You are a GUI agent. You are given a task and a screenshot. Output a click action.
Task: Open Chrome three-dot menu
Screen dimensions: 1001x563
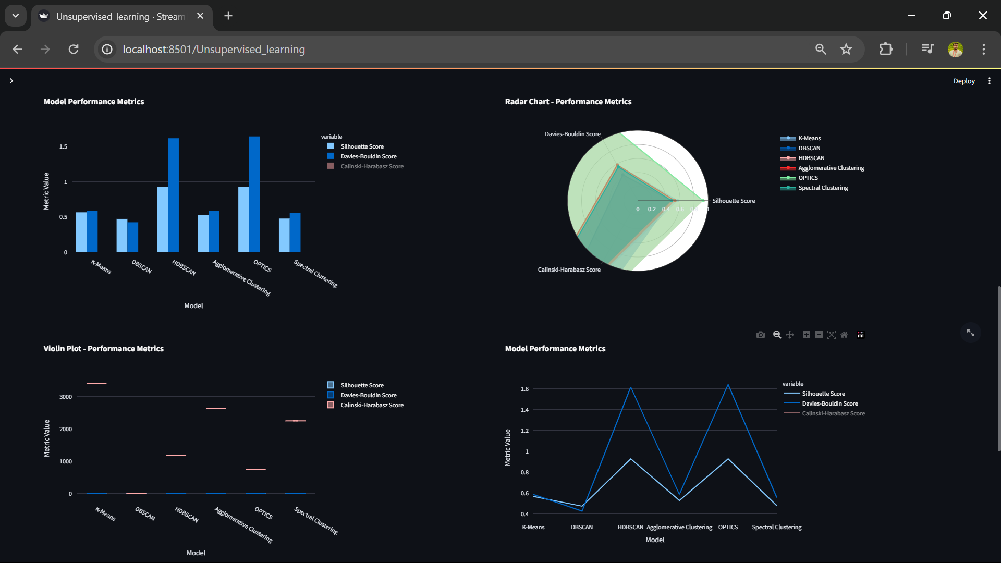tap(984, 49)
